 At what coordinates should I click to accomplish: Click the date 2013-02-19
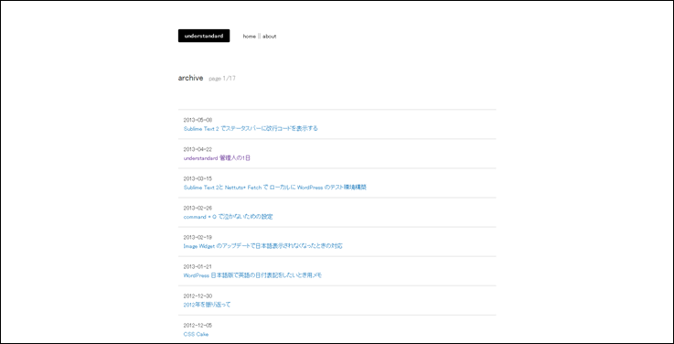tap(198, 237)
